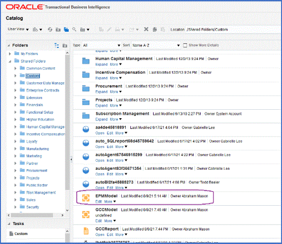Open the More menu under GCCModel
The width and height of the screenshot is (282, 244).
point(110,221)
